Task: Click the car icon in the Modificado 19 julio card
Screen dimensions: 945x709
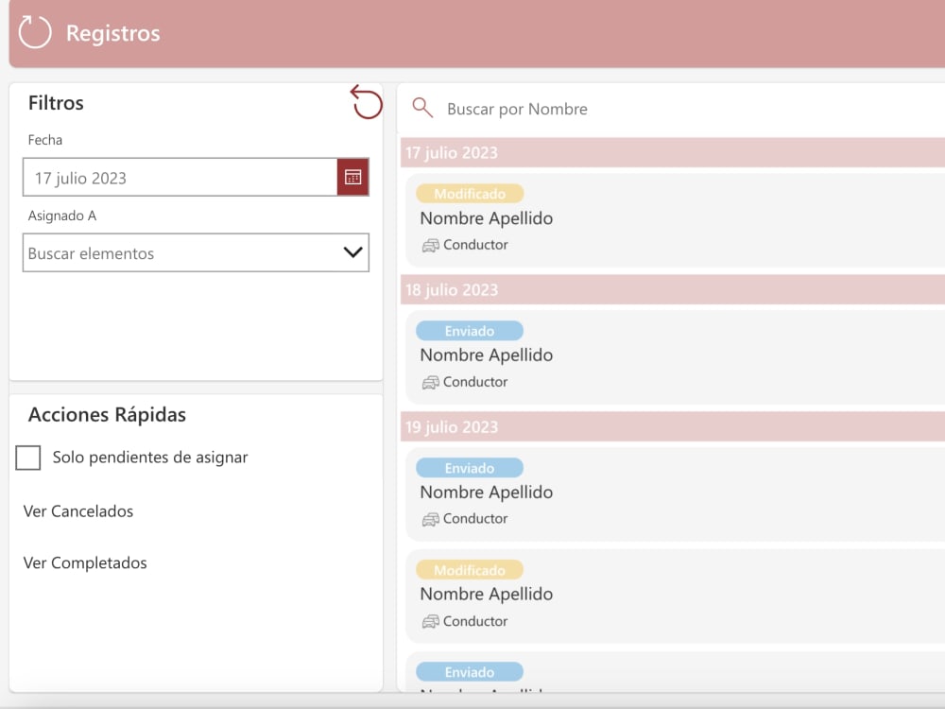Action: click(x=430, y=622)
